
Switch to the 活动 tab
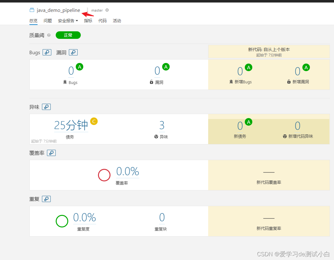(117, 21)
